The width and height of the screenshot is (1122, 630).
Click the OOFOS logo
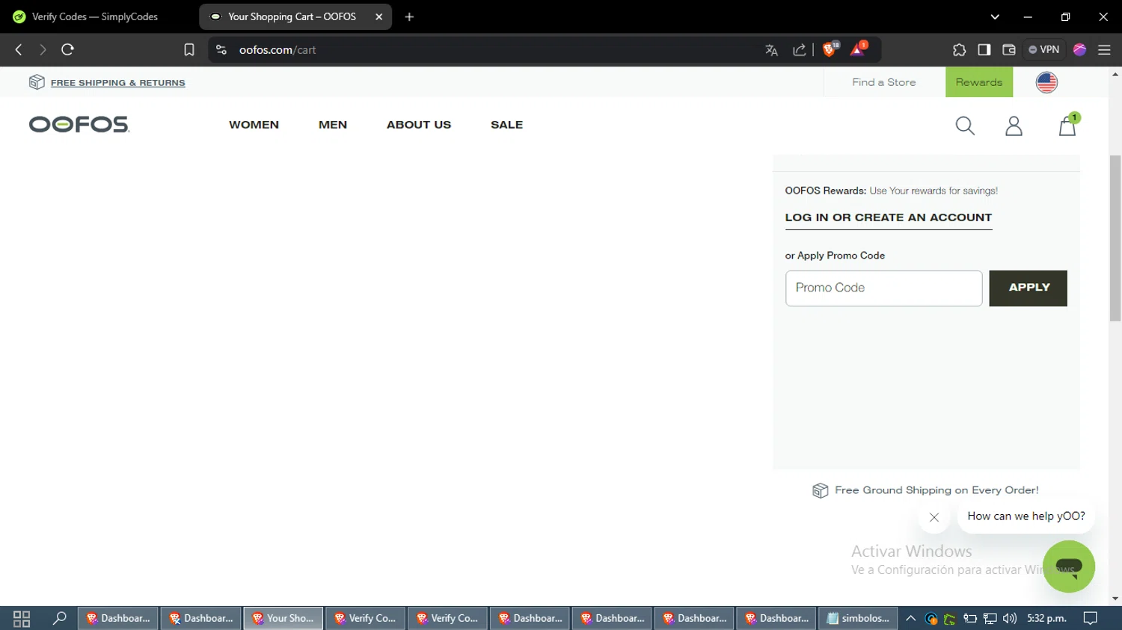pyautogui.click(x=79, y=124)
